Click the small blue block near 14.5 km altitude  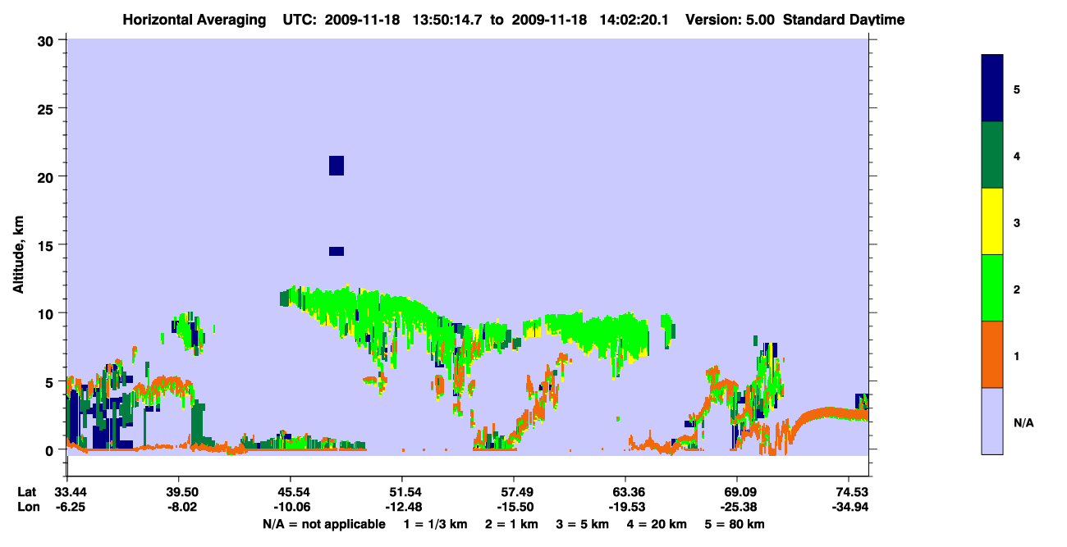pyautogui.click(x=337, y=251)
